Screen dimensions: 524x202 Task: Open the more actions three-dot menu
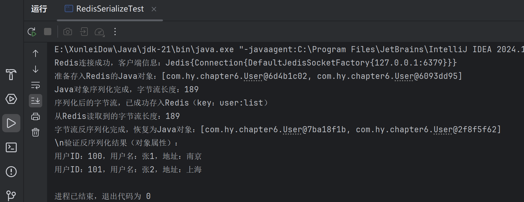pyautogui.click(x=115, y=32)
